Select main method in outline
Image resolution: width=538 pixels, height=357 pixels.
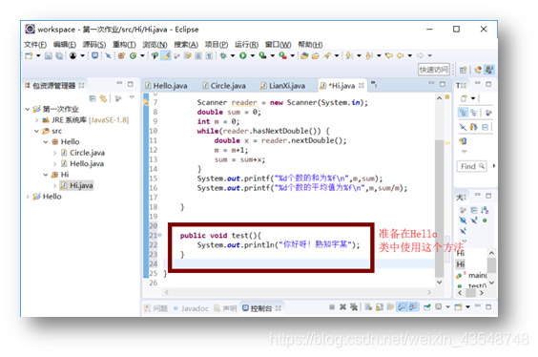(x=472, y=275)
